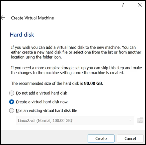Click the 'The recommended size of the hard disk' sentence
This screenshot has height=145, width=146.
[57, 83]
